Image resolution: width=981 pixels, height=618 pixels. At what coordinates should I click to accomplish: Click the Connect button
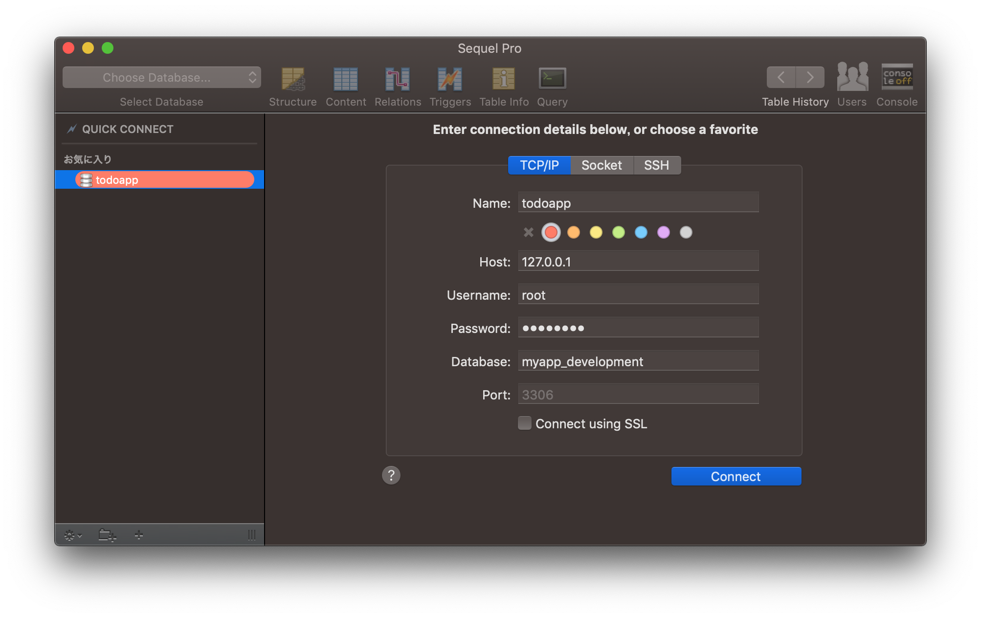click(736, 476)
